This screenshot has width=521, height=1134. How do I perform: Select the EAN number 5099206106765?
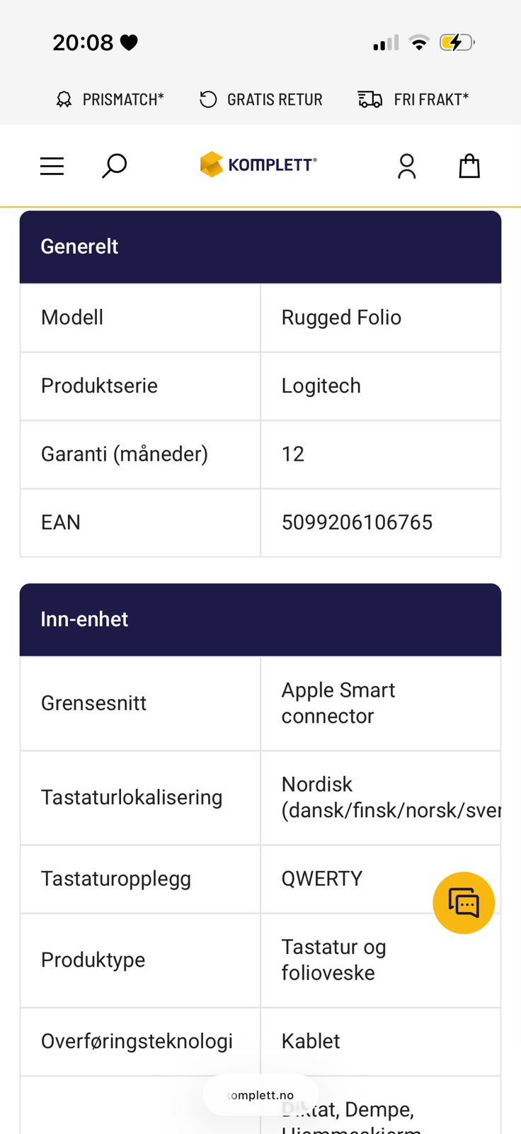click(357, 522)
